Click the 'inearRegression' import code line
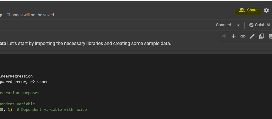 (16, 76)
